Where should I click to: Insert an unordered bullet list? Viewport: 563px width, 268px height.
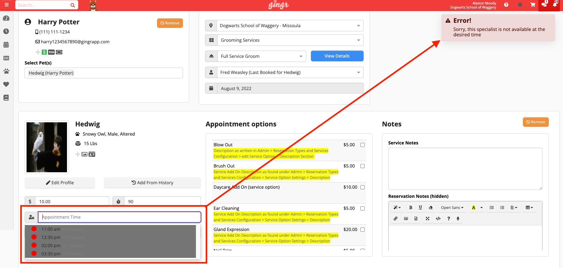pos(492,208)
